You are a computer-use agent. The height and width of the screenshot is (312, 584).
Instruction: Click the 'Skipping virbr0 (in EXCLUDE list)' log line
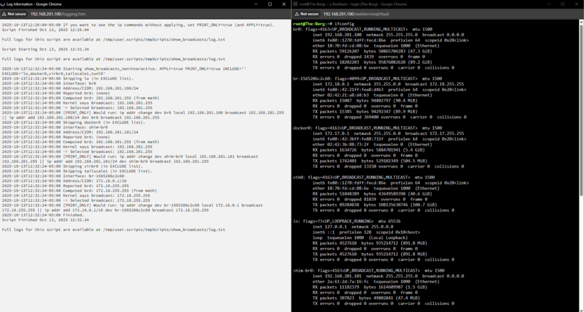(72, 167)
